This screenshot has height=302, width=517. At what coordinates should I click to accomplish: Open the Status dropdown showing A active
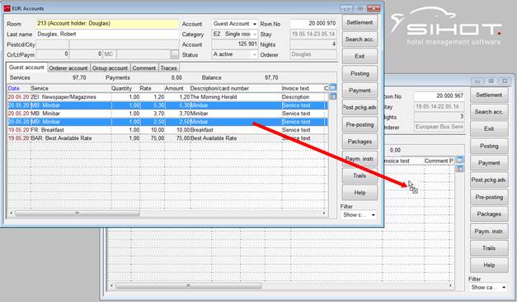pos(234,54)
